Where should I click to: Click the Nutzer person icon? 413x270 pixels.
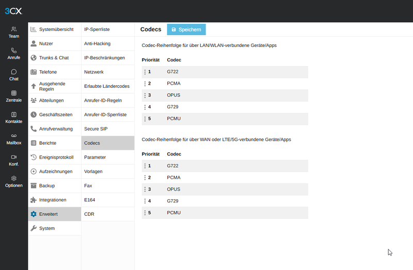[x=34, y=43]
